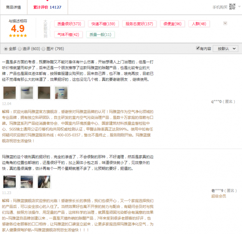242x234 pixels.
Task: Open the first photo in the top review
Action: [9, 92]
